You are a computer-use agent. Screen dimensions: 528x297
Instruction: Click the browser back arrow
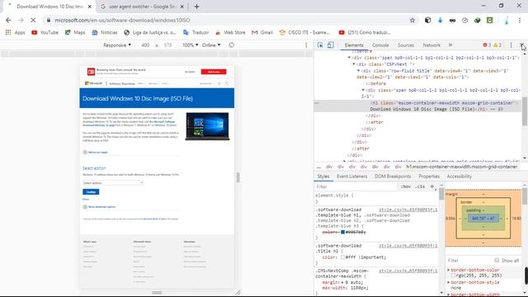coord(8,20)
